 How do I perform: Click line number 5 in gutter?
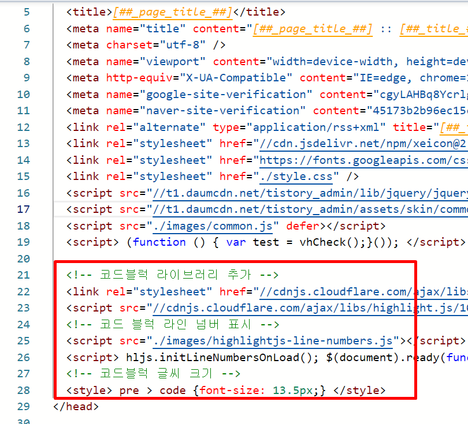tap(27, 12)
